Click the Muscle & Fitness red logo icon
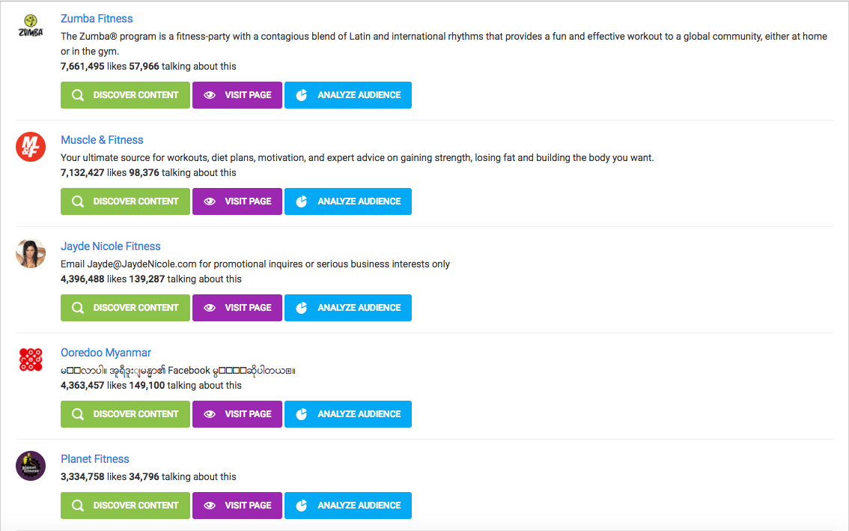Image resolution: width=849 pixels, height=531 pixels. pos(30,147)
